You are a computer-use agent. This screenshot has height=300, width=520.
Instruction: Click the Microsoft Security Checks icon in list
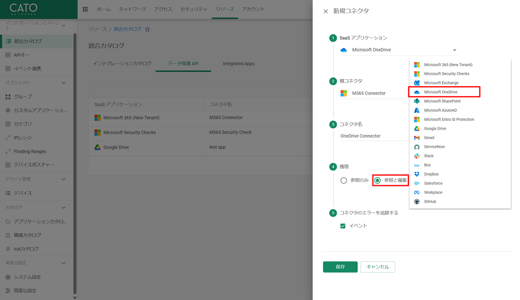417,74
